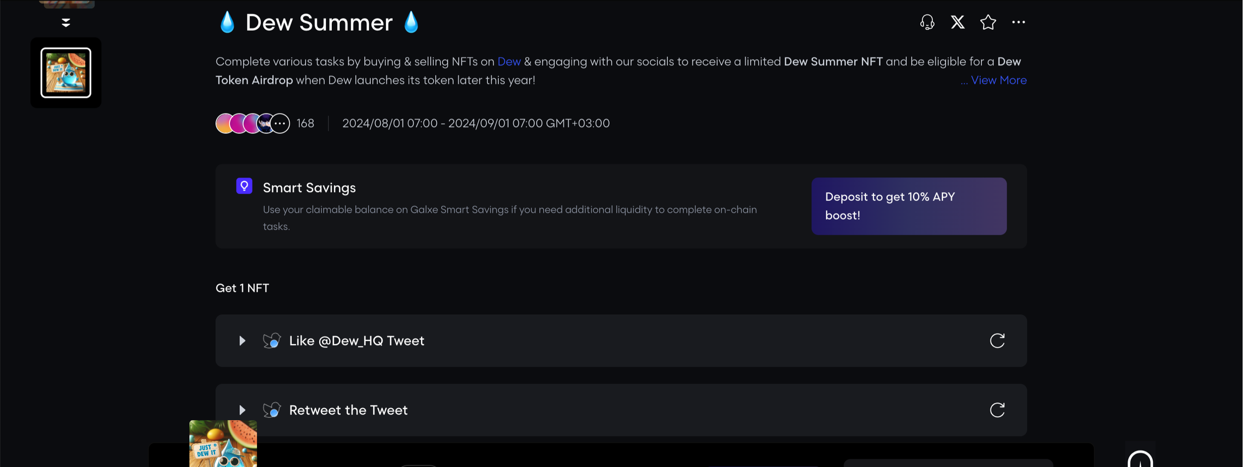
Task: Click the support headset icon
Action: [x=927, y=22]
